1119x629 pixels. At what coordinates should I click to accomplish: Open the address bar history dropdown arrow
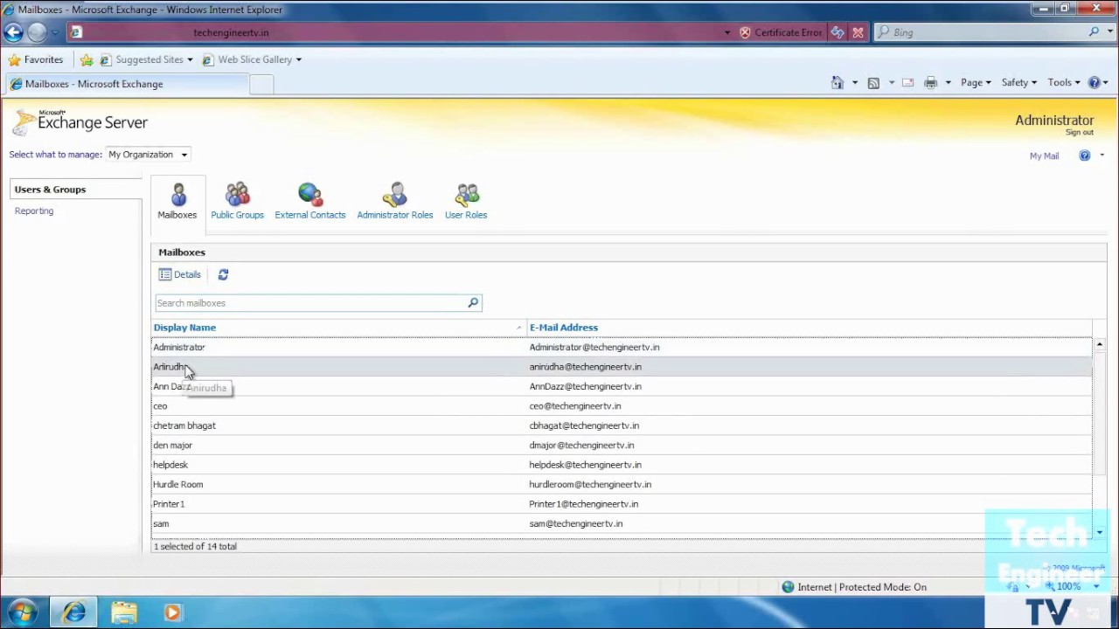click(x=726, y=32)
